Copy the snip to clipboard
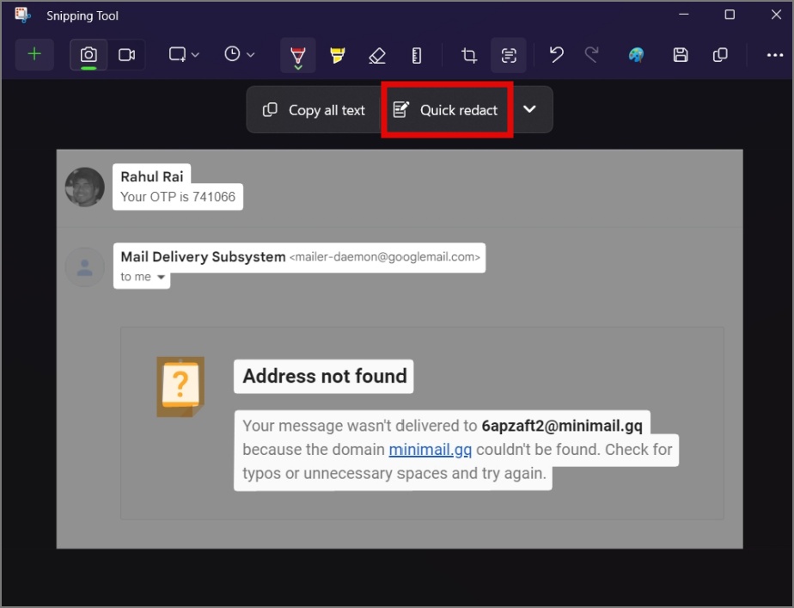Screen dimensions: 794x608 coord(720,55)
